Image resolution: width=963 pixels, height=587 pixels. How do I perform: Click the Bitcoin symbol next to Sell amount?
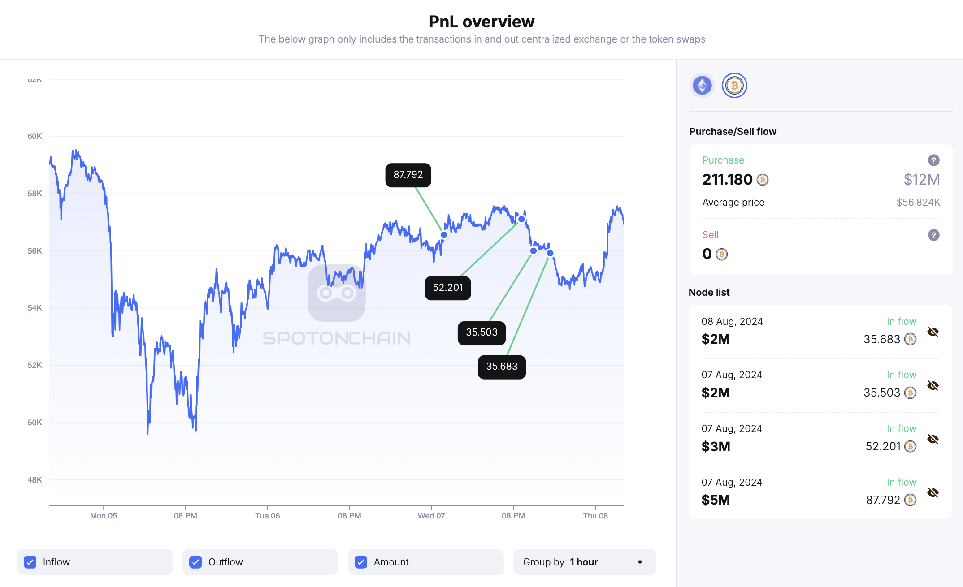[x=722, y=254]
